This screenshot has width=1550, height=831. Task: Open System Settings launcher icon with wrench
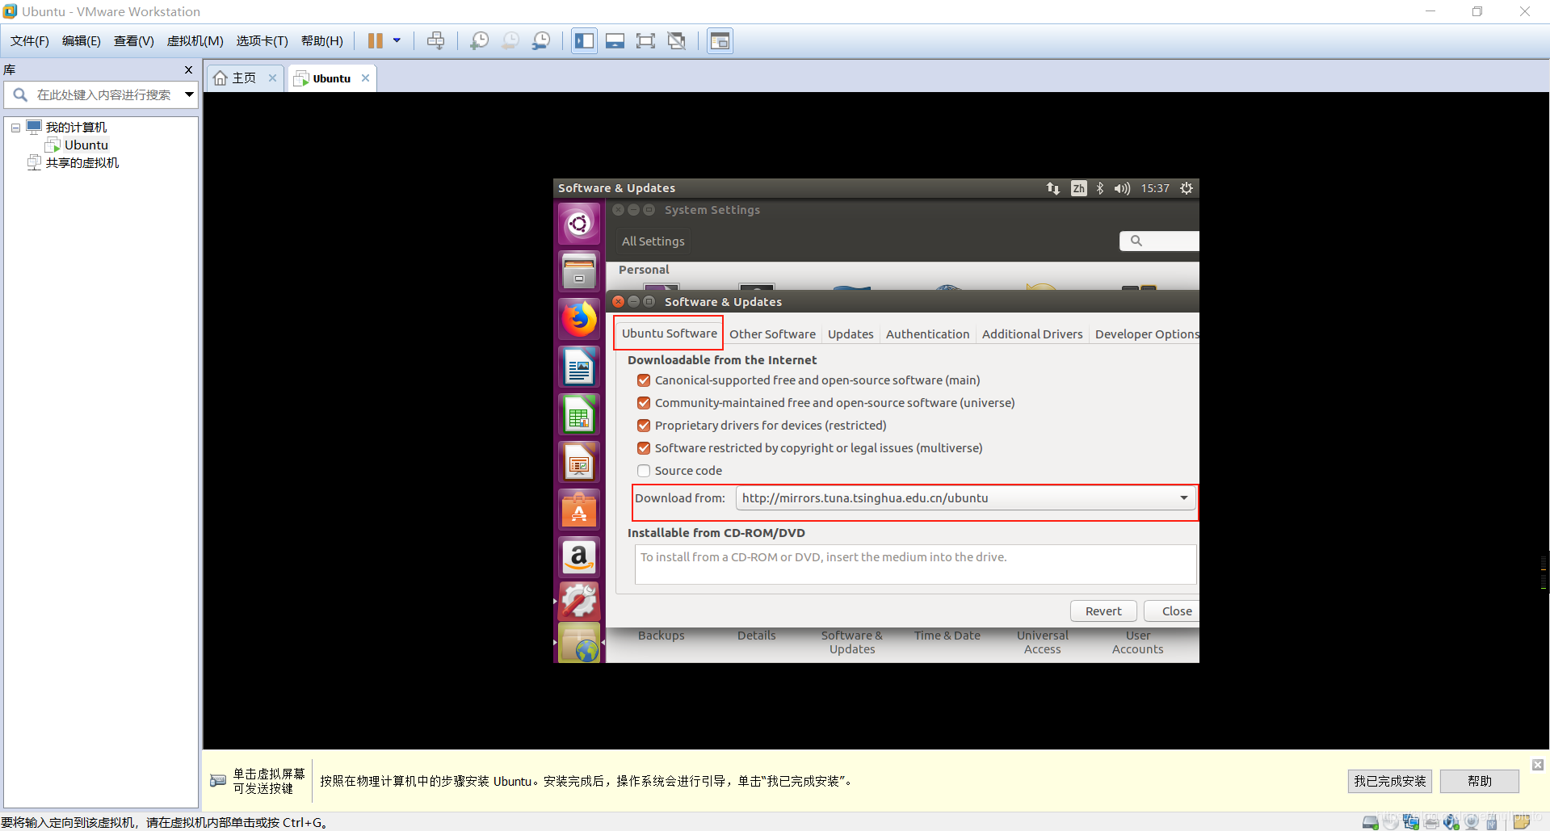579,601
